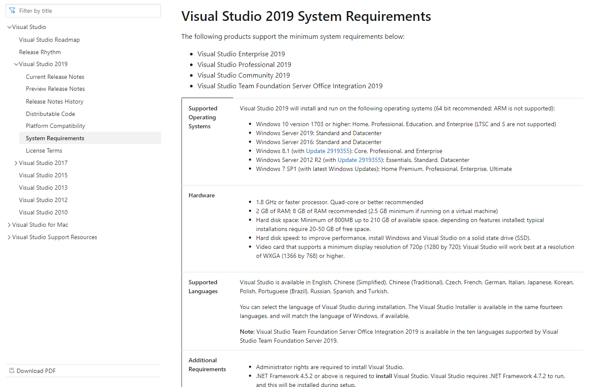This screenshot has width=603, height=387.
Task: Click the Hard disk speed line
Action: coord(393,238)
